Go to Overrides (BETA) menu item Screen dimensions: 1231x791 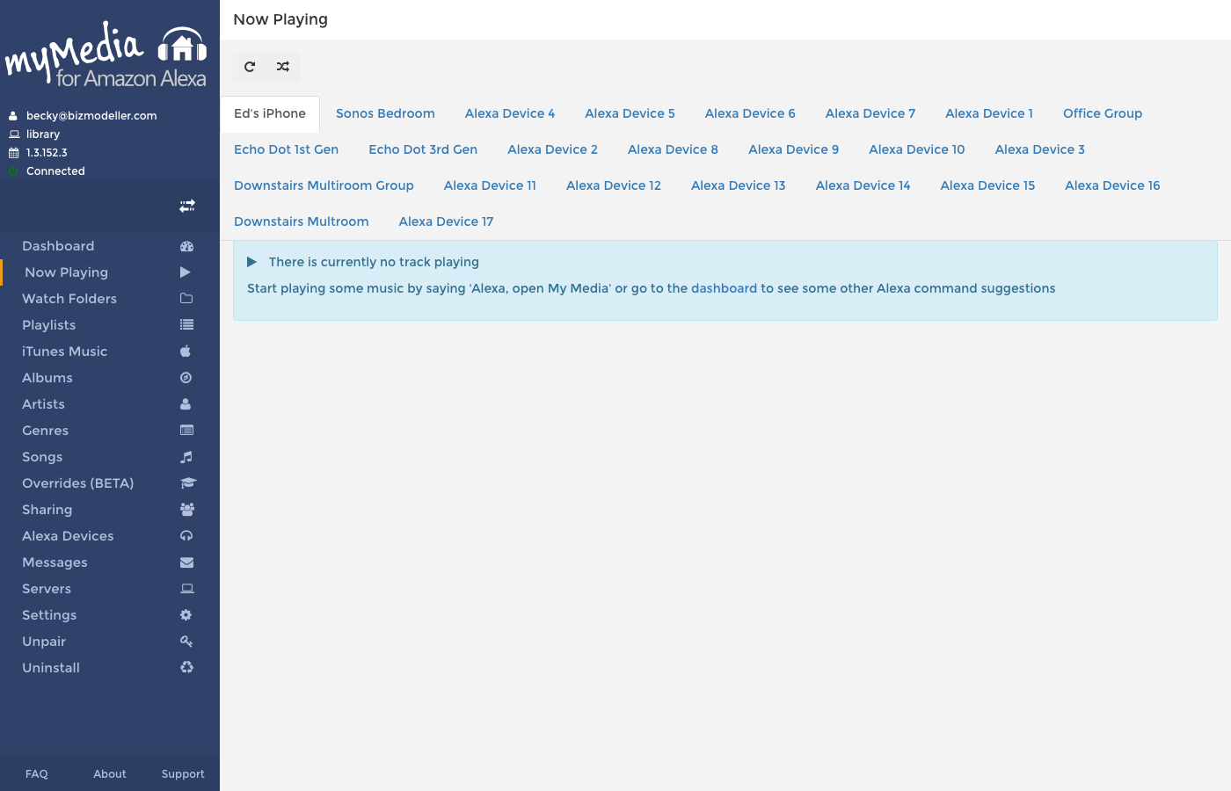[78, 483]
